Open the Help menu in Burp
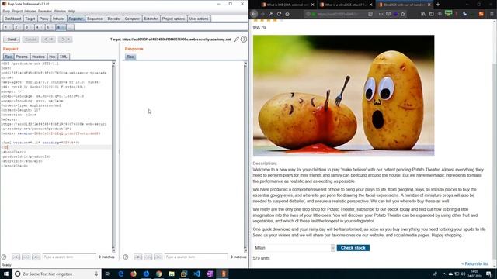Viewport: 497px width, 279px height. [71, 11]
